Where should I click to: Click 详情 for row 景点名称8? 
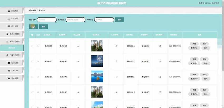point(194,44)
